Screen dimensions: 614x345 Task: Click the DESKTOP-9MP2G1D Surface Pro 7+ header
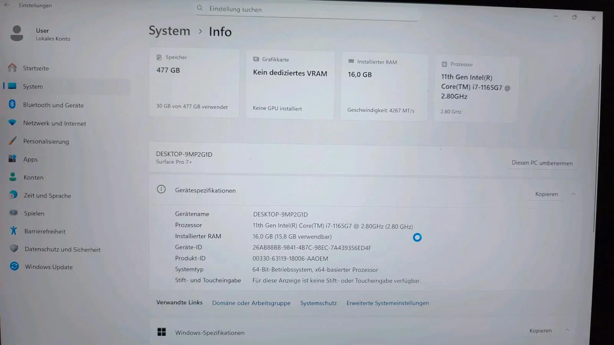(x=184, y=158)
